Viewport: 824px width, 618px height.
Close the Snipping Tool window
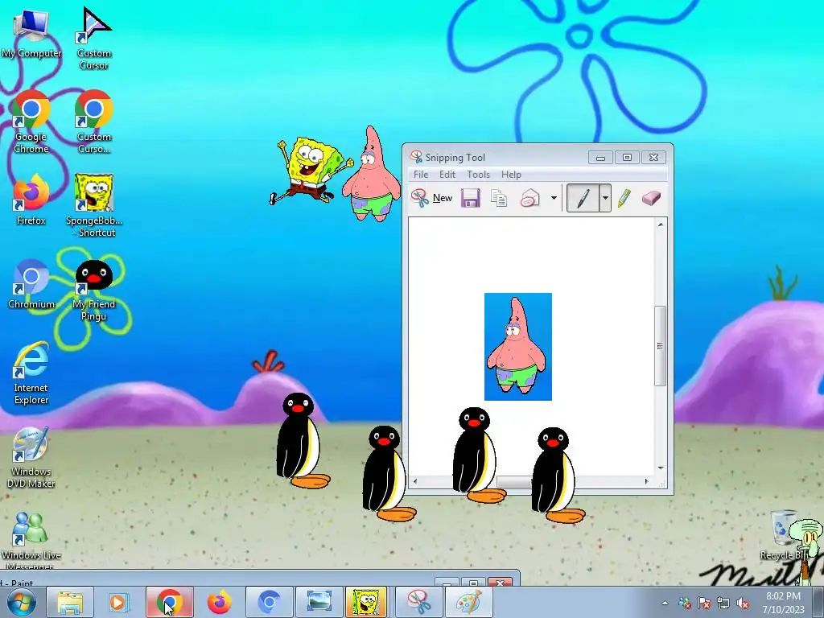point(653,157)
